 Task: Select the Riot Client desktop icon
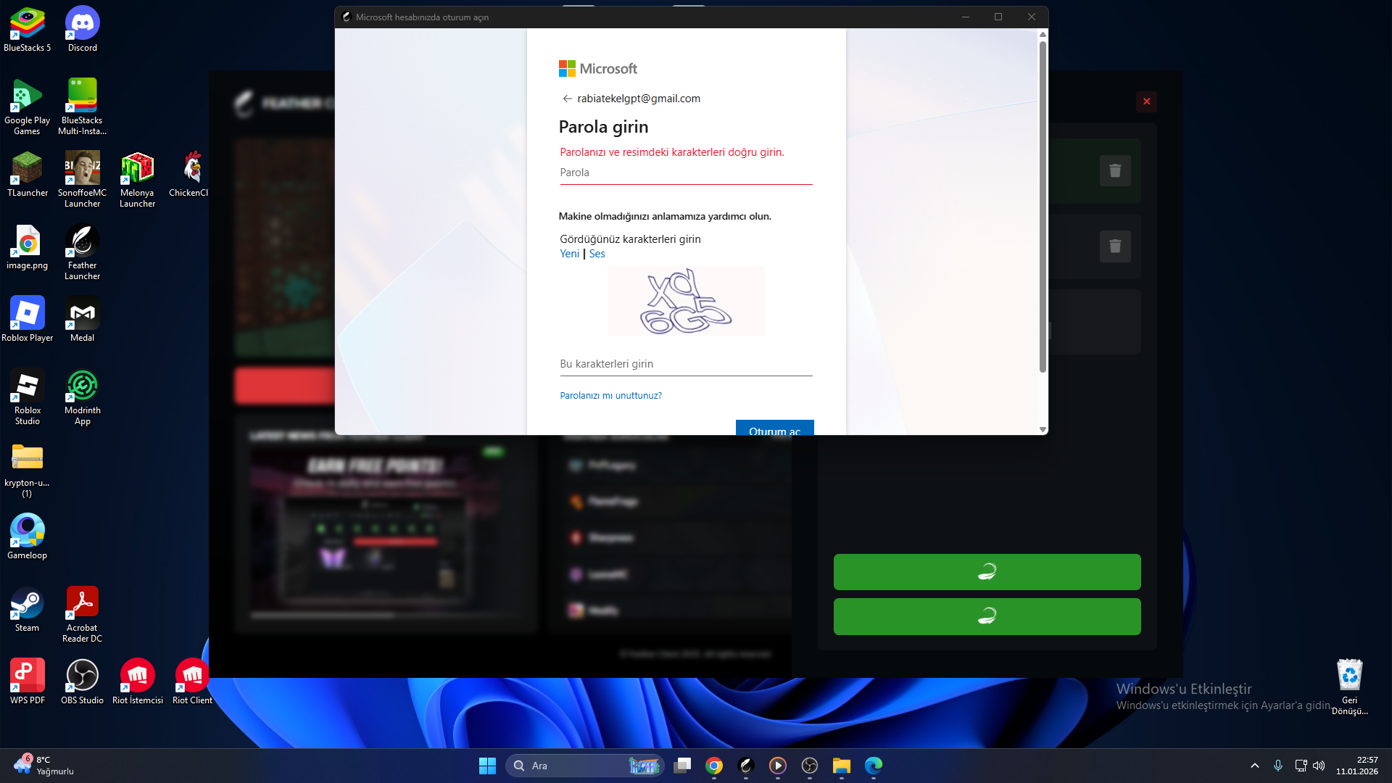(192, 681)
